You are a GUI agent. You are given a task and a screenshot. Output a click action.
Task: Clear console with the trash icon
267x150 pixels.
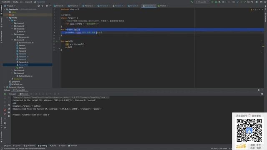[9, 116]
